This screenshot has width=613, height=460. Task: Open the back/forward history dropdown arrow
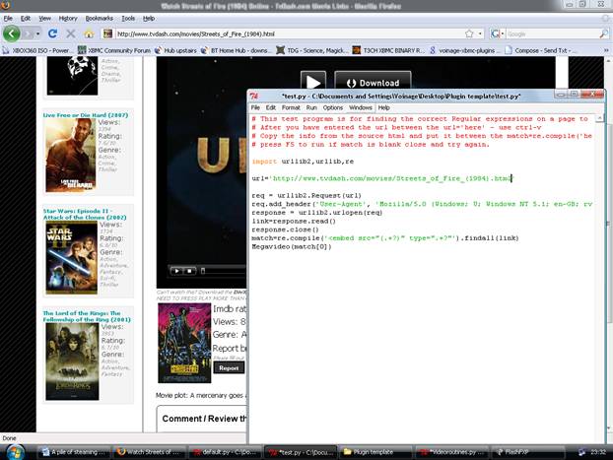coord(37,34)
